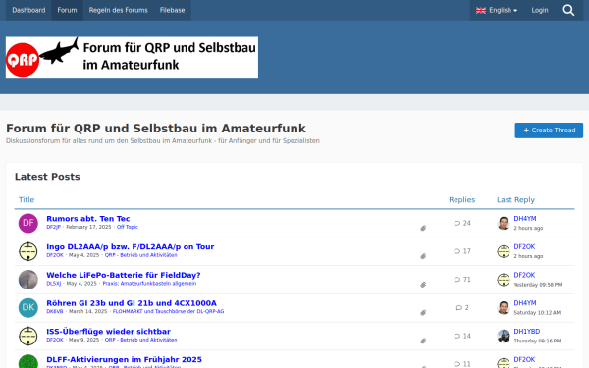Click author avatar of LiFePo-Batterie thread
The height and width of the screenshot is (368, 589).
(x=28, y=280)
